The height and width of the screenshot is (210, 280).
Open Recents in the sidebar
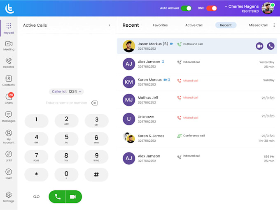9,63
